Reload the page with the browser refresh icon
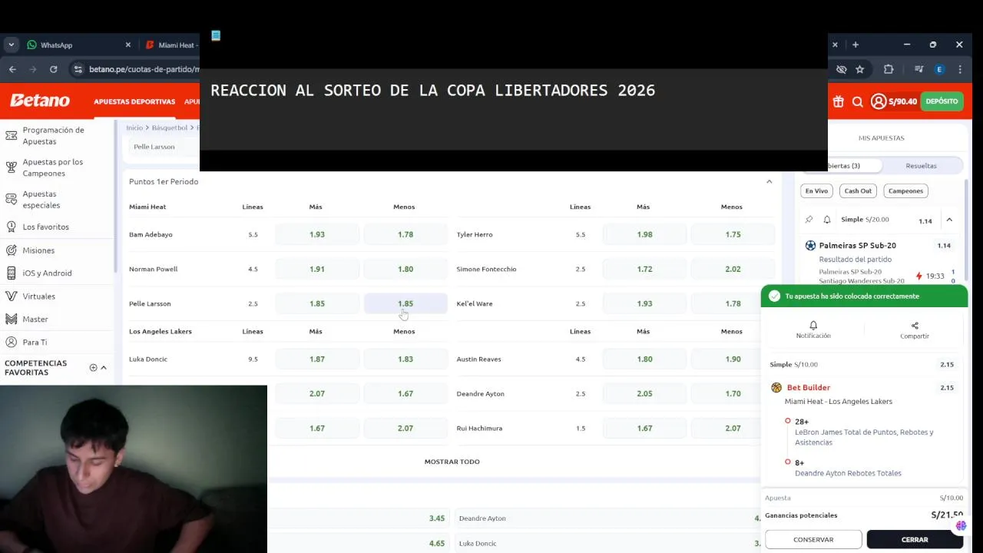This screenshot has height=553, width=983. point(53,69)
